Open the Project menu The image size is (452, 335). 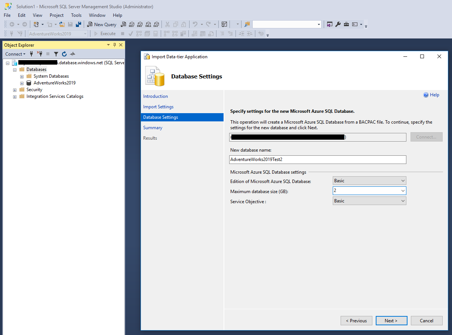point(56,15)
